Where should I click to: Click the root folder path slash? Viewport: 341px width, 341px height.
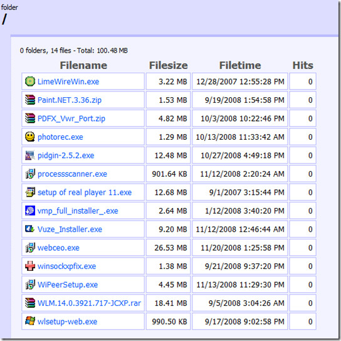pos(4,19)
